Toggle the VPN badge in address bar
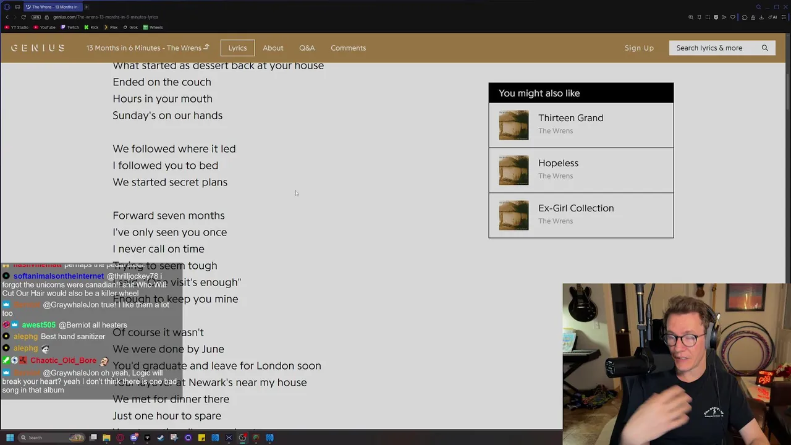Screen dimensions: 791x445 (x=36, y=17)
